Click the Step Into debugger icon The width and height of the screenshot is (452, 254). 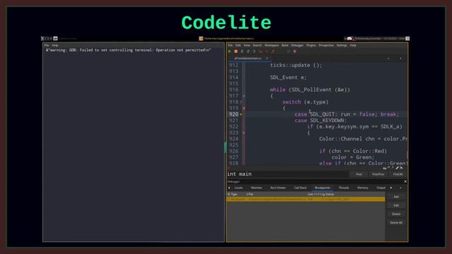click(x=261, y=52)
